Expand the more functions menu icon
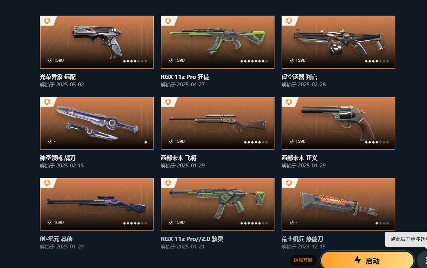The width and height of the screenshot is (427, 268). [x=423, y=260]
